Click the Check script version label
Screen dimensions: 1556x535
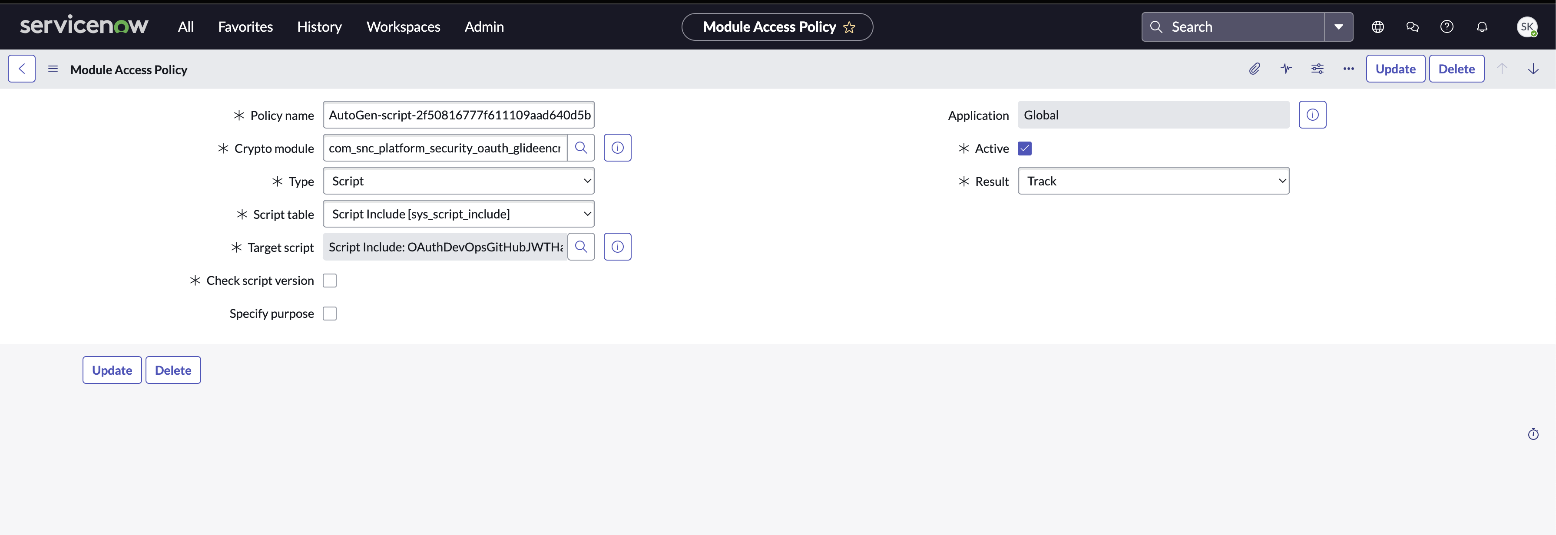(x=260, y=281)
